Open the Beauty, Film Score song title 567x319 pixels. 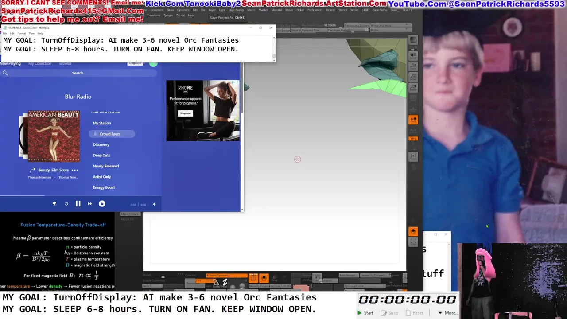click(x=54, y=170)
